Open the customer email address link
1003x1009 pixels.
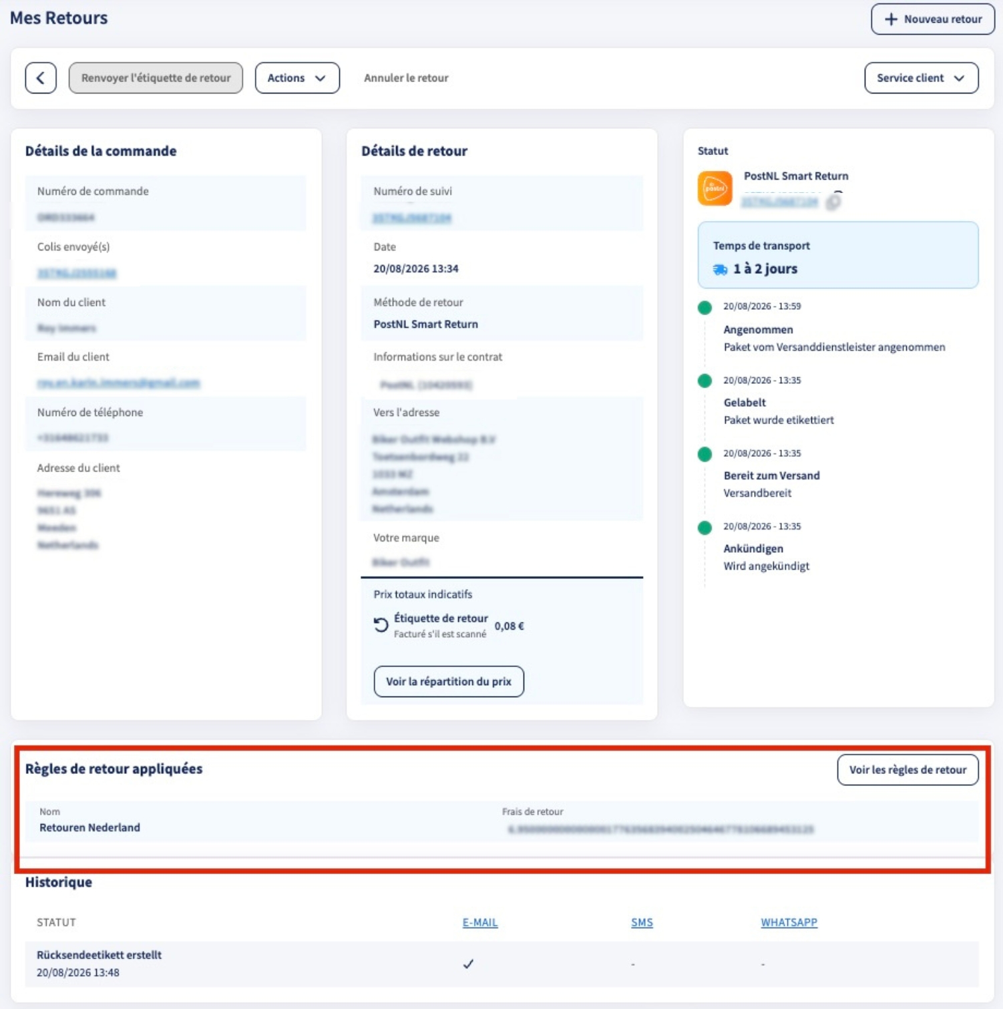point(119,383)
